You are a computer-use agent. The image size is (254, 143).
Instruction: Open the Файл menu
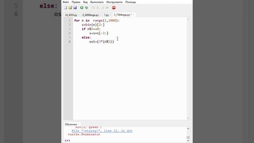[66, 2]
